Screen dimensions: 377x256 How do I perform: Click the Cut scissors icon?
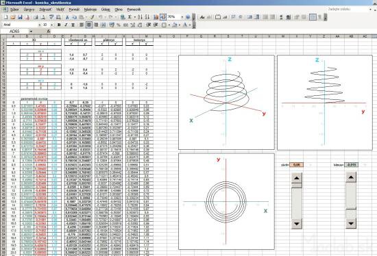(67, 17)
